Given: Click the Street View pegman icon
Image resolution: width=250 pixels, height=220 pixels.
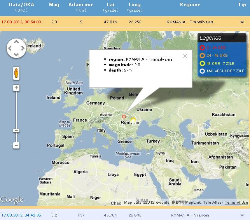Looking at the screenshot, I should tap(16, 73).
